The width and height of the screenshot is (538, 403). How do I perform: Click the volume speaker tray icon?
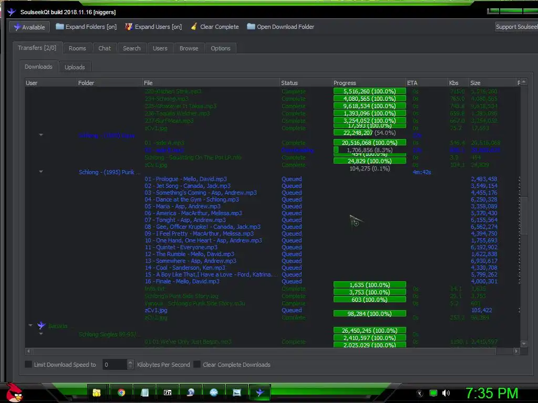tap(446, 393)
